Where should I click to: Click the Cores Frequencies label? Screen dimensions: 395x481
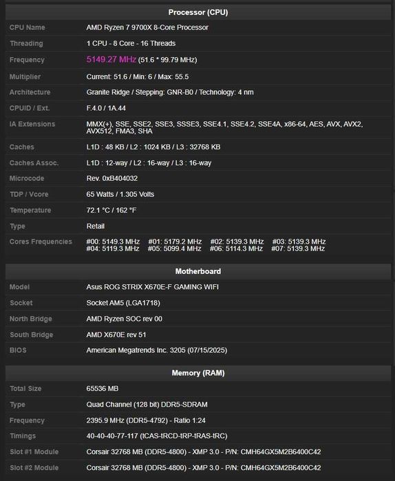[41, 242]
